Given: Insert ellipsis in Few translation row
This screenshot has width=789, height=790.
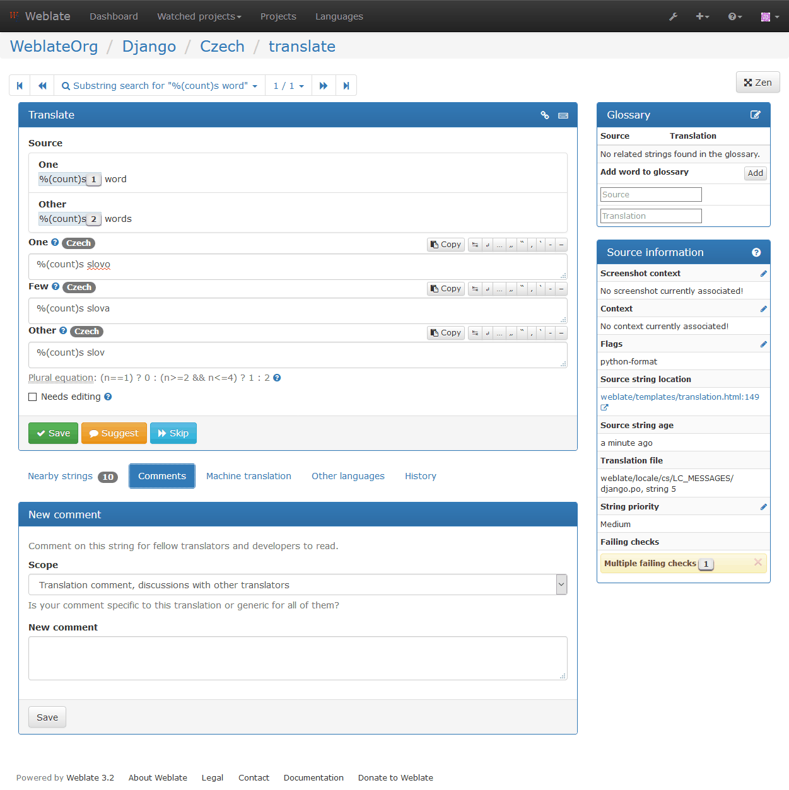Looking at the screenshot, I should coord(500,289).
